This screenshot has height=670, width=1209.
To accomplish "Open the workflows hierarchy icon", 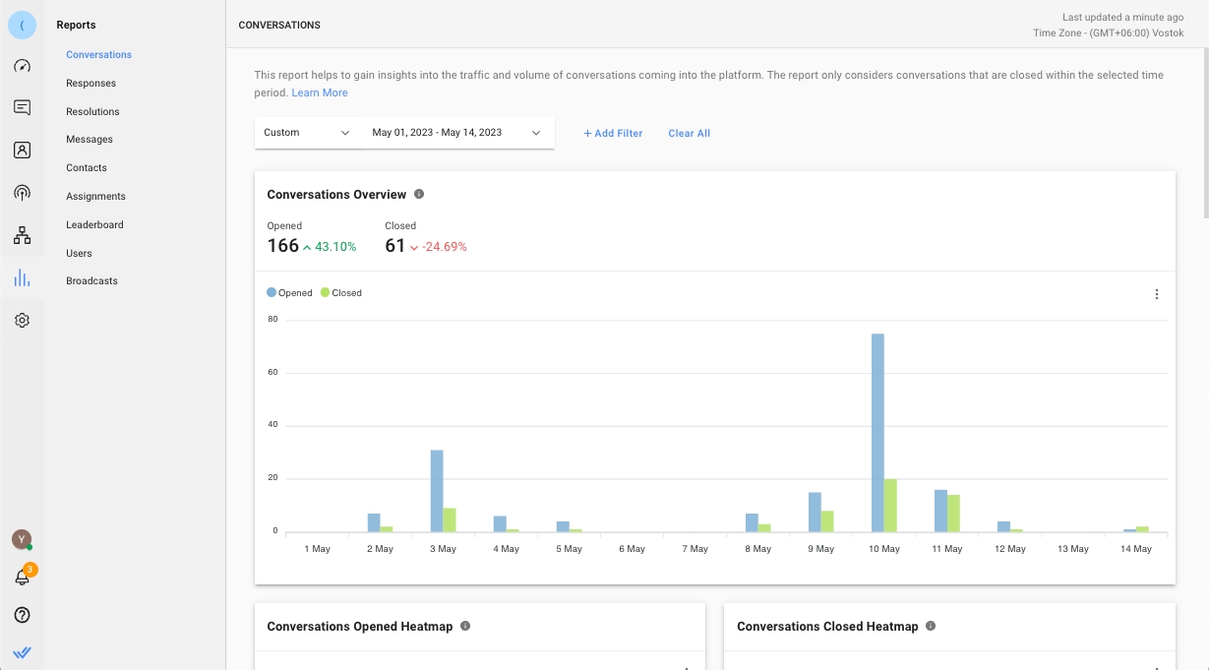I will click(22, 235).
